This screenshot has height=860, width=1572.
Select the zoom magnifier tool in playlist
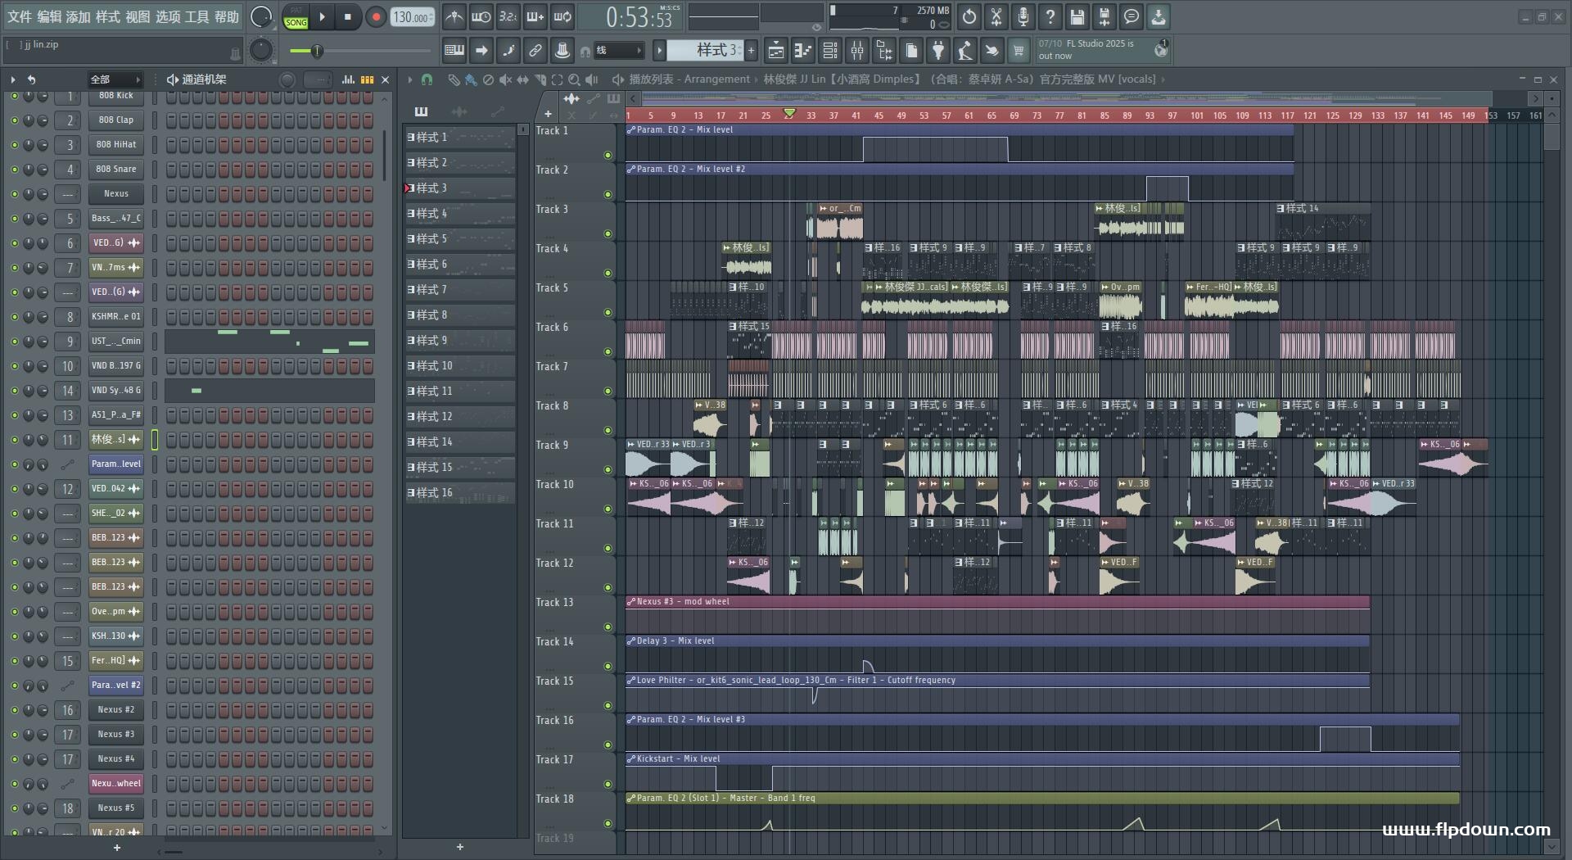pyautogui.click(x=574, y=79)
